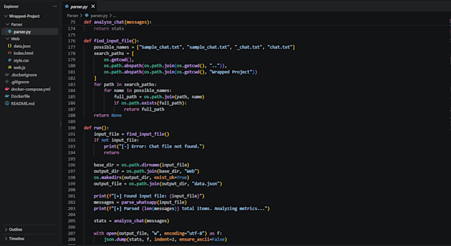Screen dimensions: 451x246
Task: Click the info icon beside README.md
Action: pos(7,103)
